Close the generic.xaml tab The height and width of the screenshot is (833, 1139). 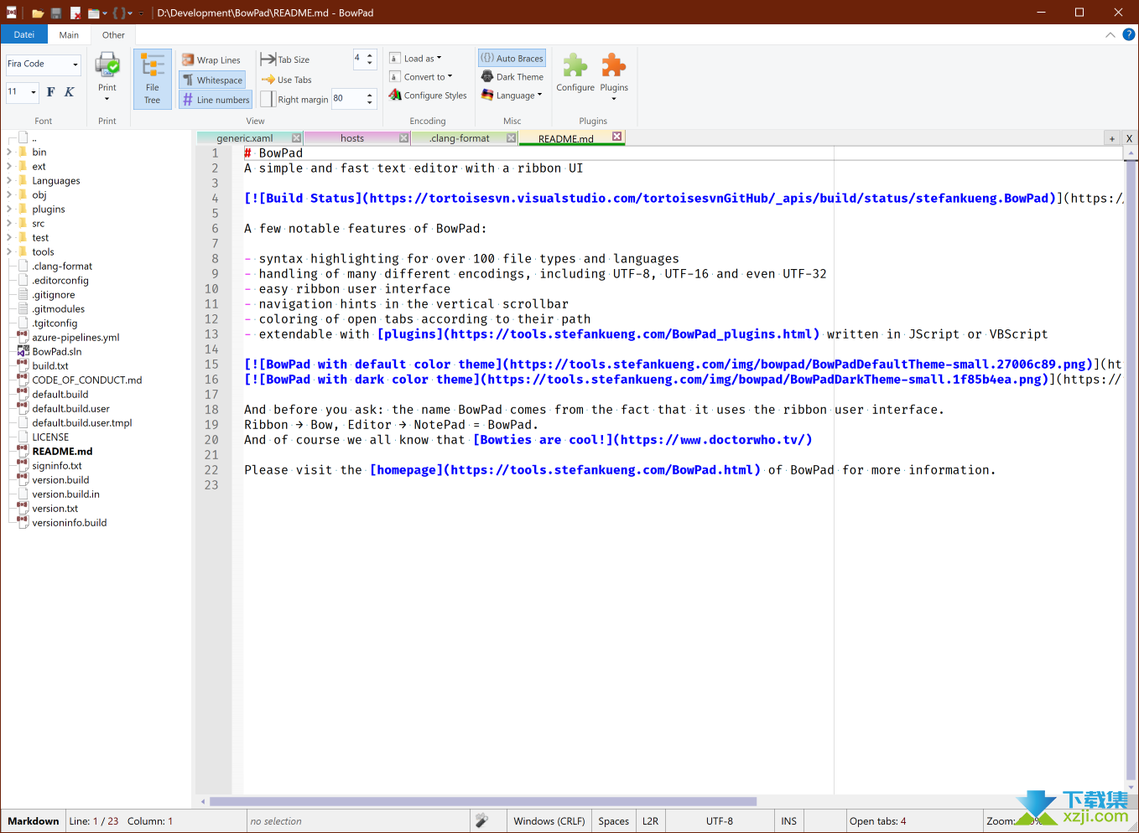[x=297, y=138]
